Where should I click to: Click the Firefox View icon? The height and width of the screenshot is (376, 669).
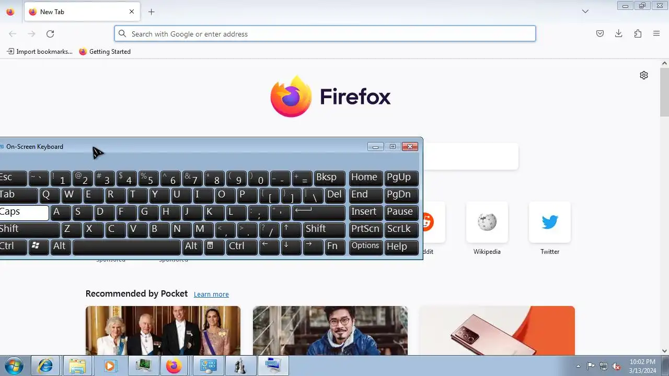(10, 11)
